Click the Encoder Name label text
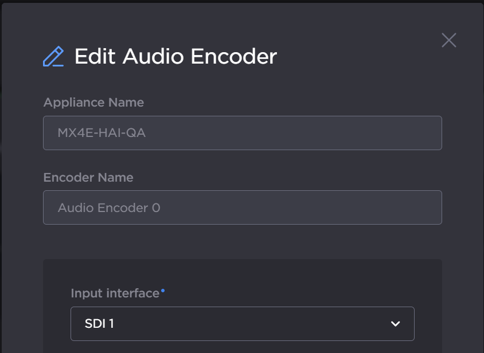The image size is (484, 353). [88, 178]
